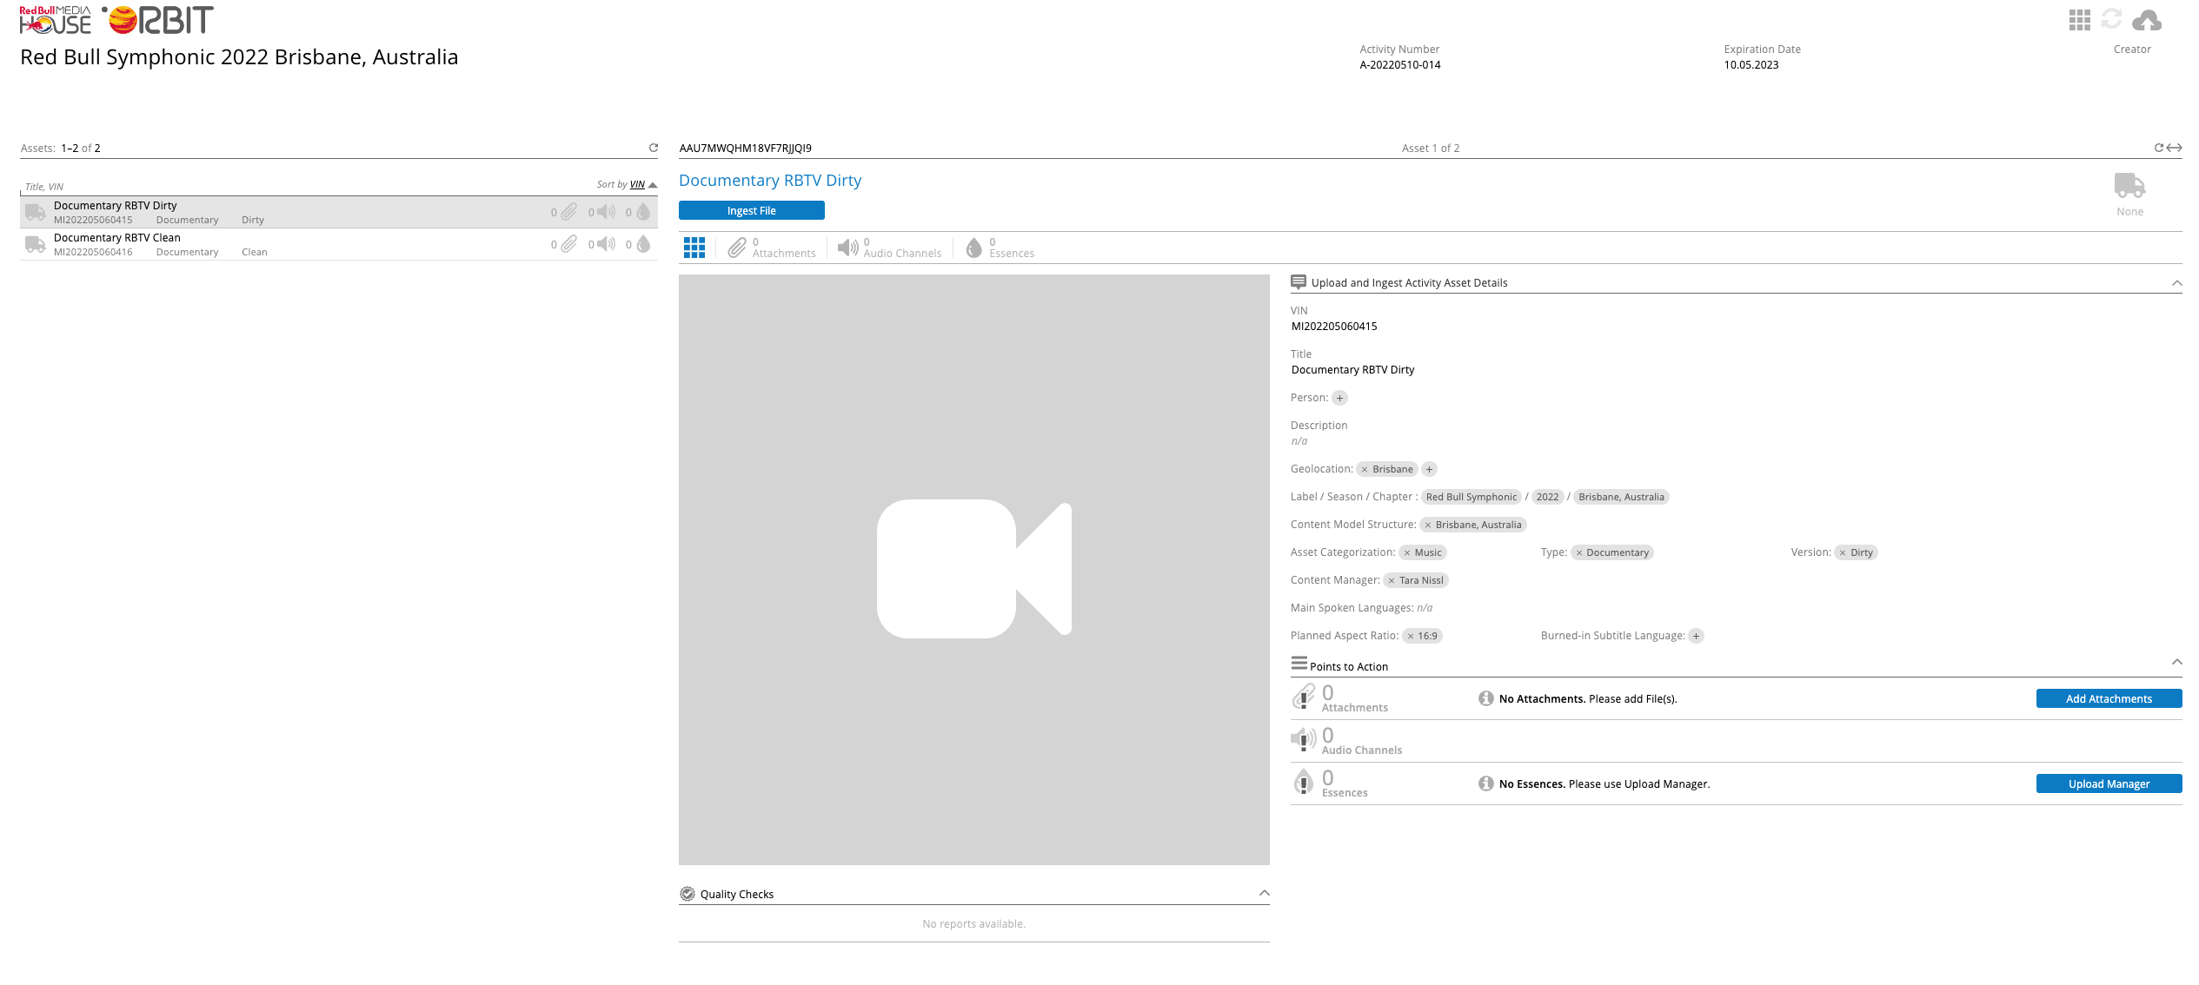The width and height of the screenshot is (2199, 985).
Task: Collapse Upload and Ingest Activity Asset Details
Action: pyautogui.click(x=2176, y=283)
